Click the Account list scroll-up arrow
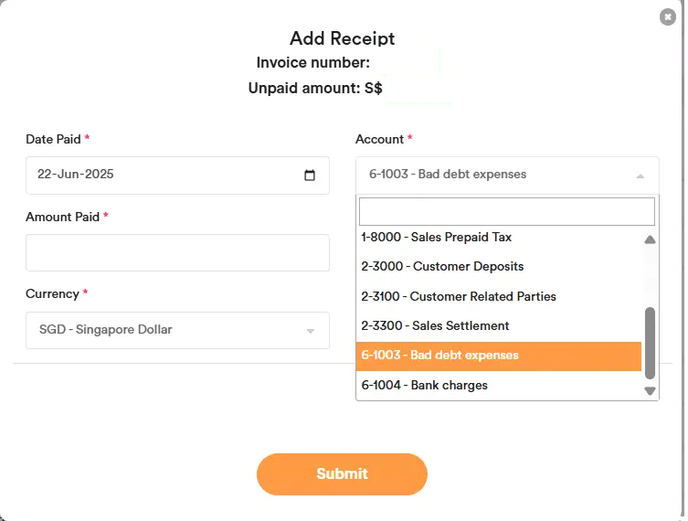 (x=650, y=239)
